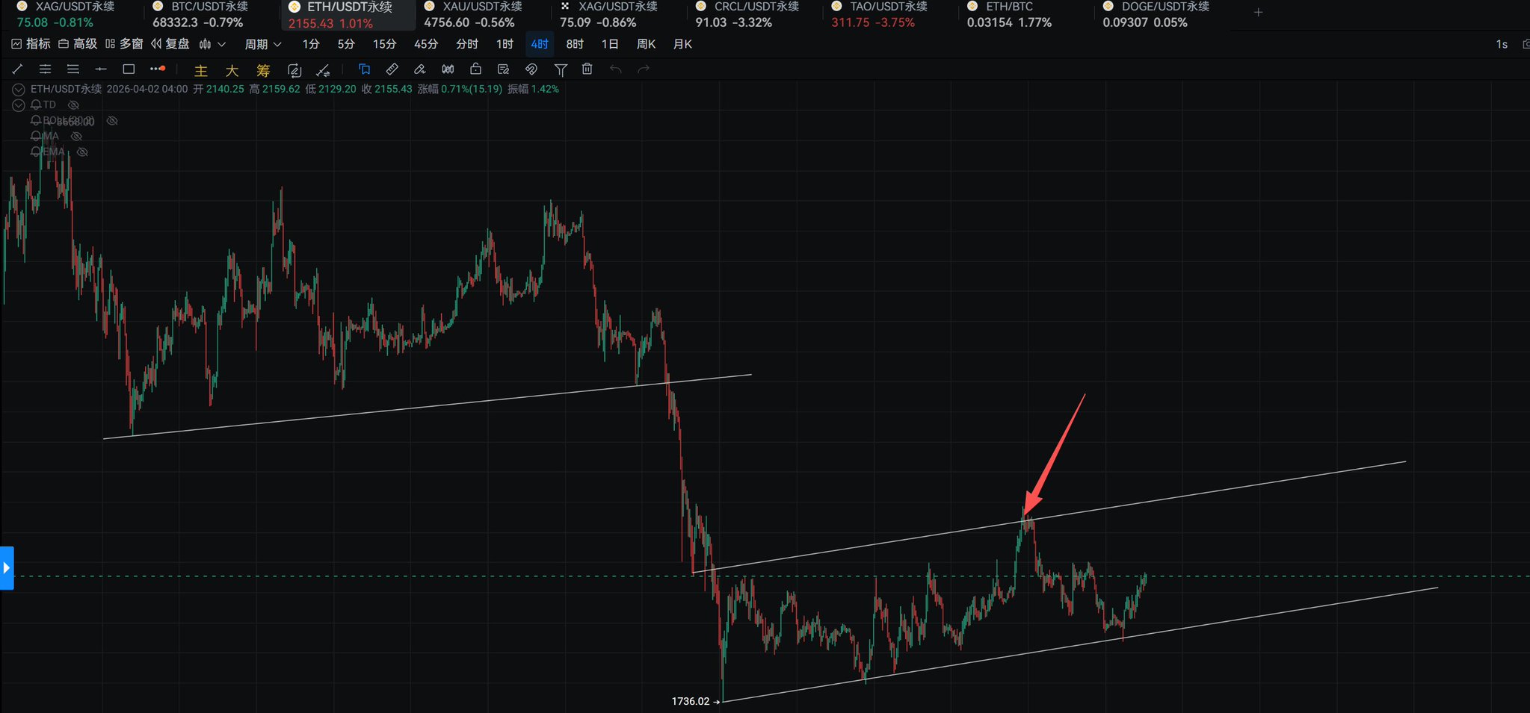Switch to the TAO/USDT永续 tab
The image size is (1530, 713).
(x=880, y=15)
